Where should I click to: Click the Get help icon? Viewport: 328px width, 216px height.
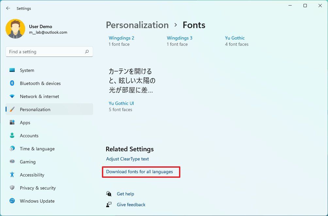coord(109,193)
